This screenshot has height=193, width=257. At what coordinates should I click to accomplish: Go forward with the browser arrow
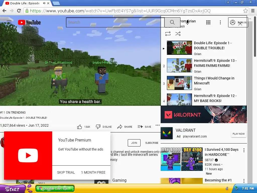click(x=12, y=11)
